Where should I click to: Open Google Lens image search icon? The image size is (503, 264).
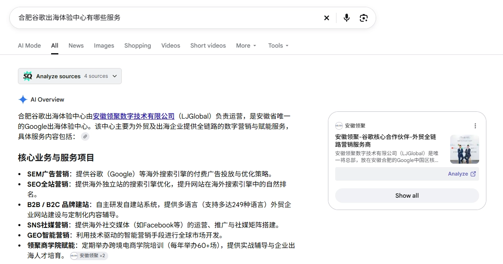pos(363,18)
